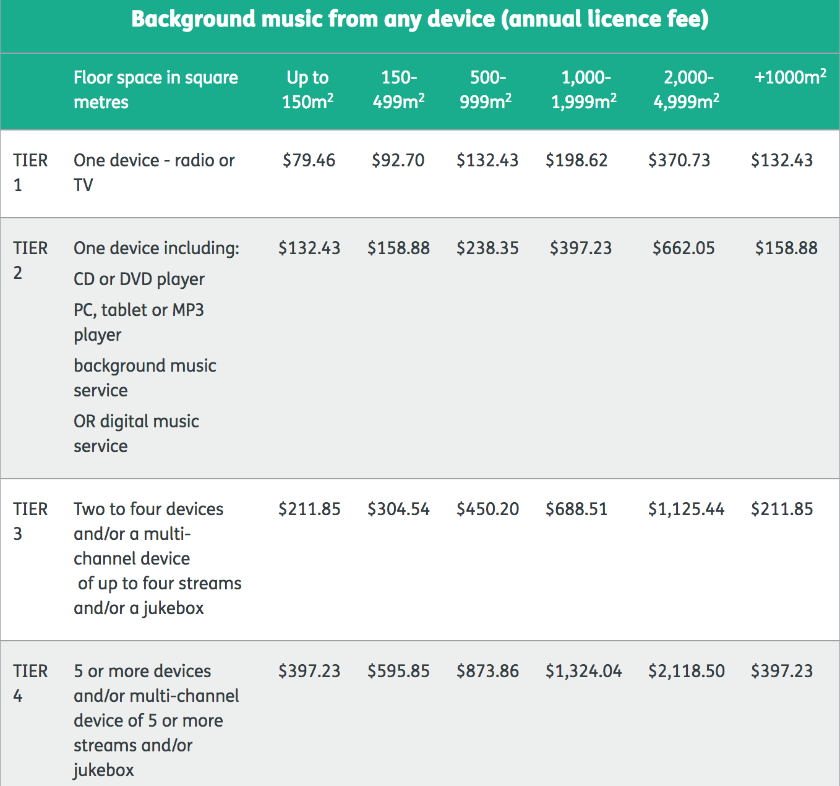Select the '150-499m²' column header
The width and height of the screenshot is (840, 786).
point(398,90)
